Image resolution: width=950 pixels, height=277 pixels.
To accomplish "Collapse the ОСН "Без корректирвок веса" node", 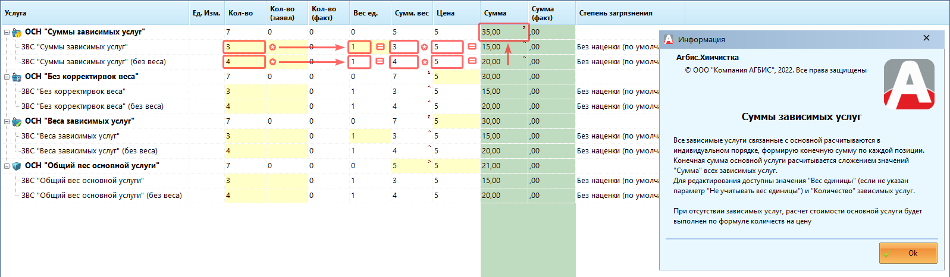I will 7,77.
